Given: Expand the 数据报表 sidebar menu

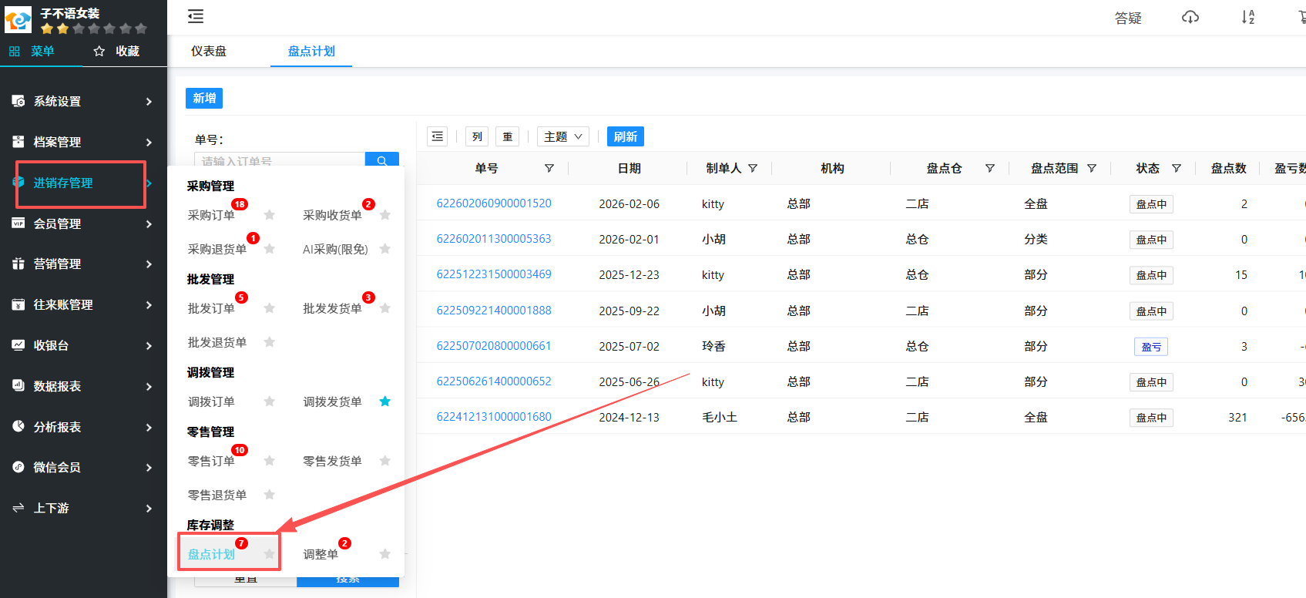Looking at the screenshot, I should pos(83,386).
